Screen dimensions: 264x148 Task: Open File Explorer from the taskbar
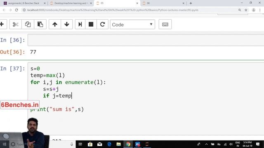[x=119, y=144]
